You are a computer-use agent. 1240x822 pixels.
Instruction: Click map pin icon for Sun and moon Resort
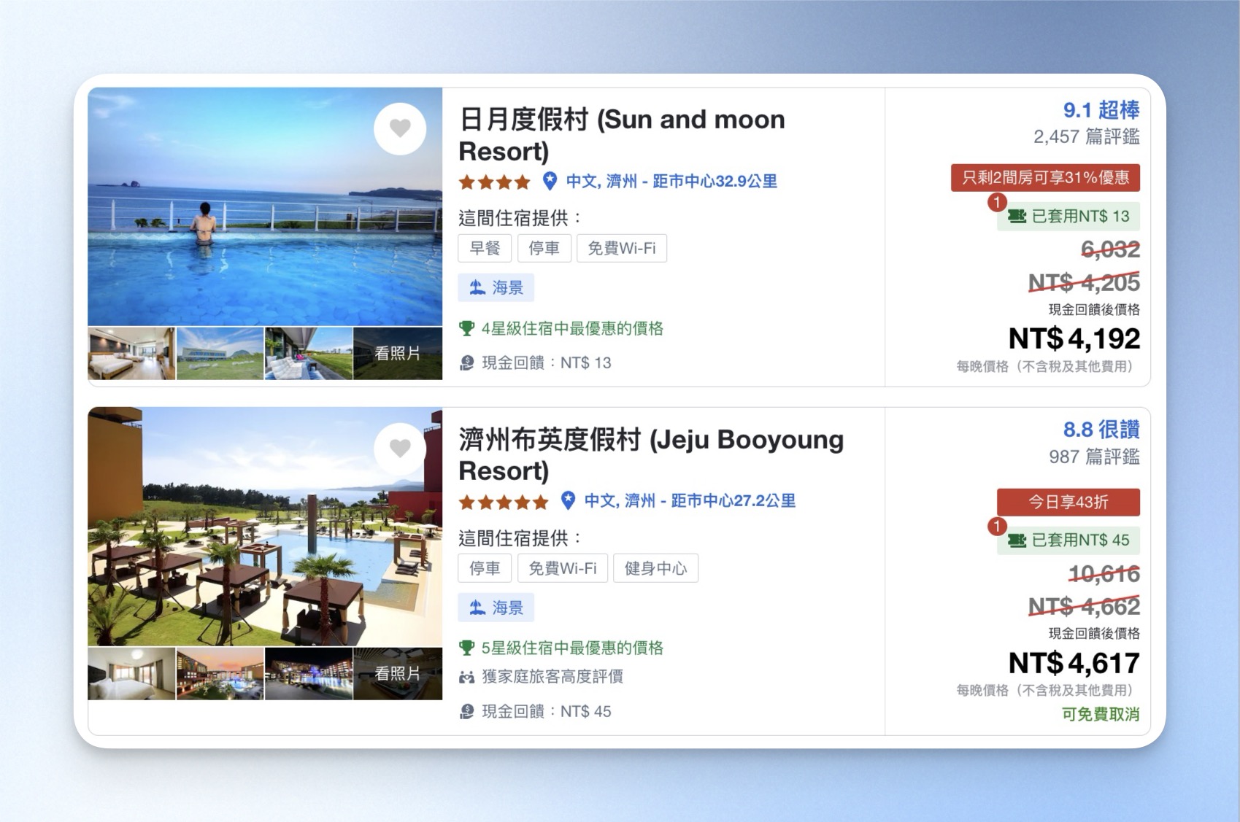[550, 181]
